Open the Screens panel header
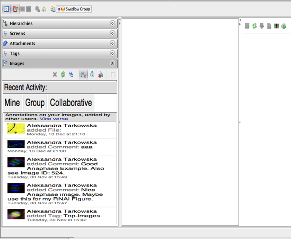291x239 pixels. [x=60, y=33]
